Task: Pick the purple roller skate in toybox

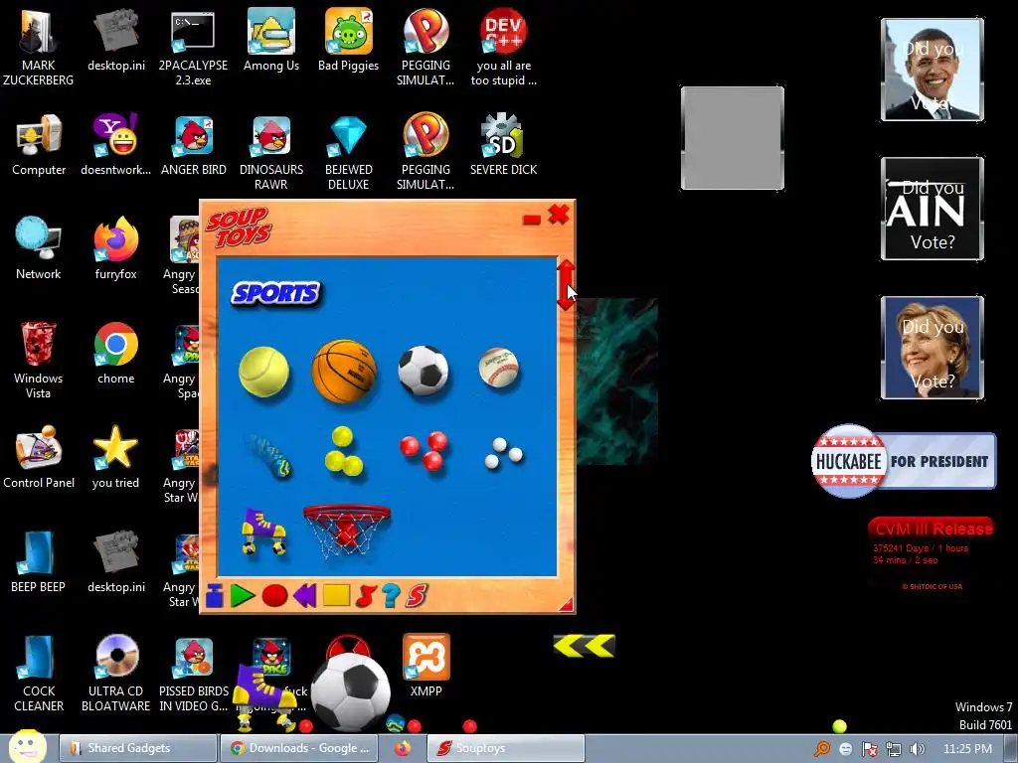Action: click(263, 532)
